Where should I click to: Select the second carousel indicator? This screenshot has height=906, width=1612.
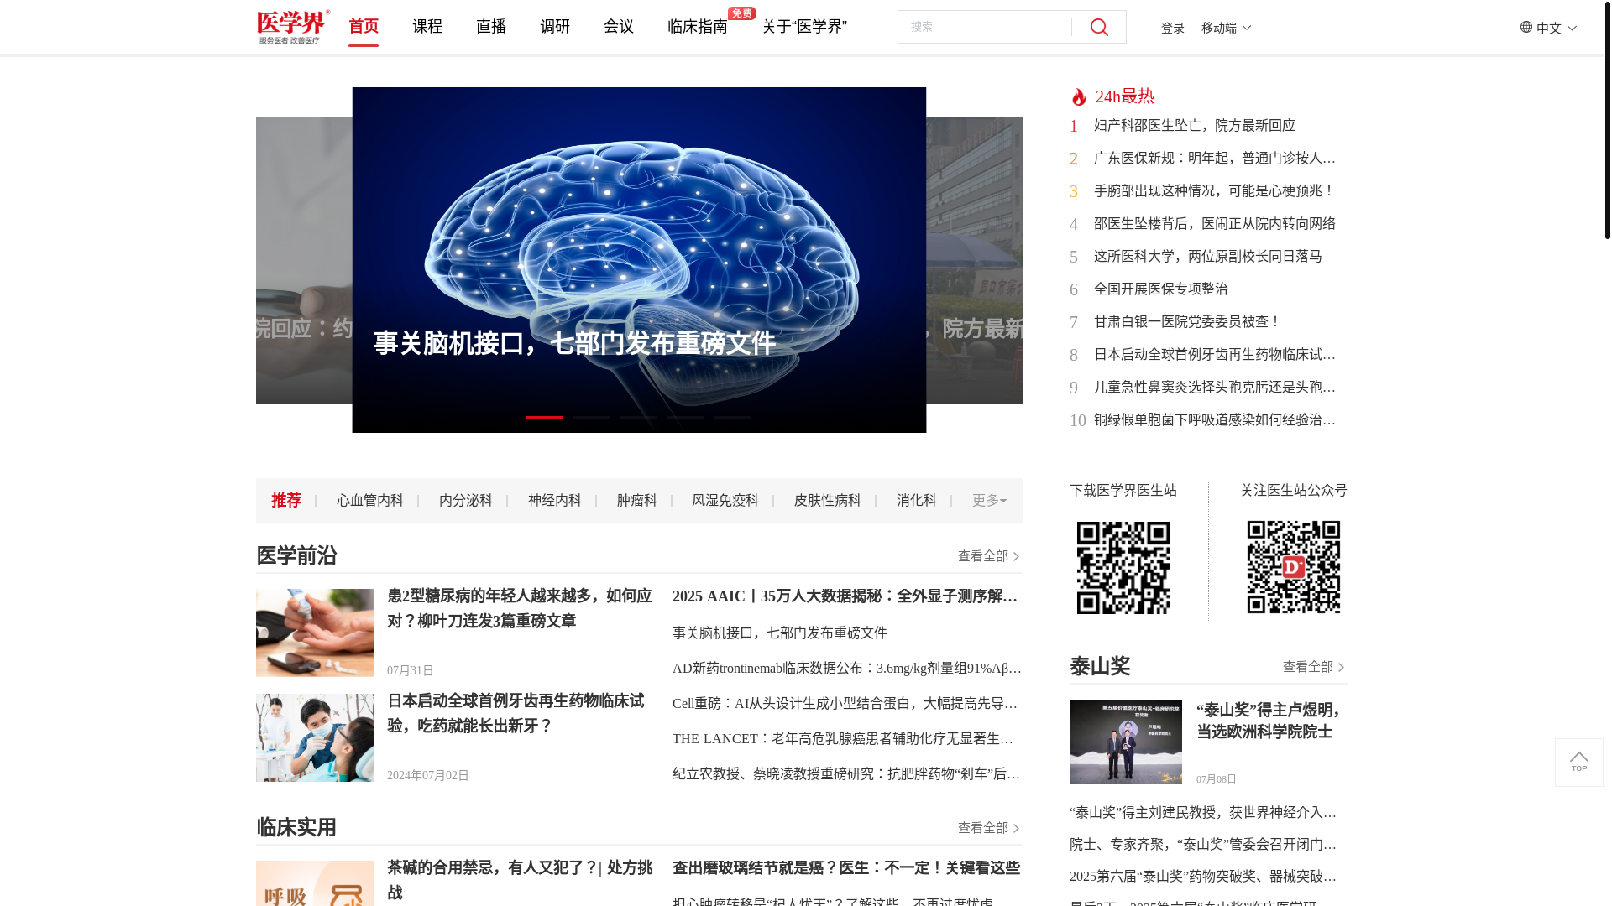[x=591, y=418]
